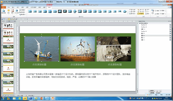Click the highlighted Selection Pane button
The width and height of the screenshot is (173, 101).
point(141,14)
